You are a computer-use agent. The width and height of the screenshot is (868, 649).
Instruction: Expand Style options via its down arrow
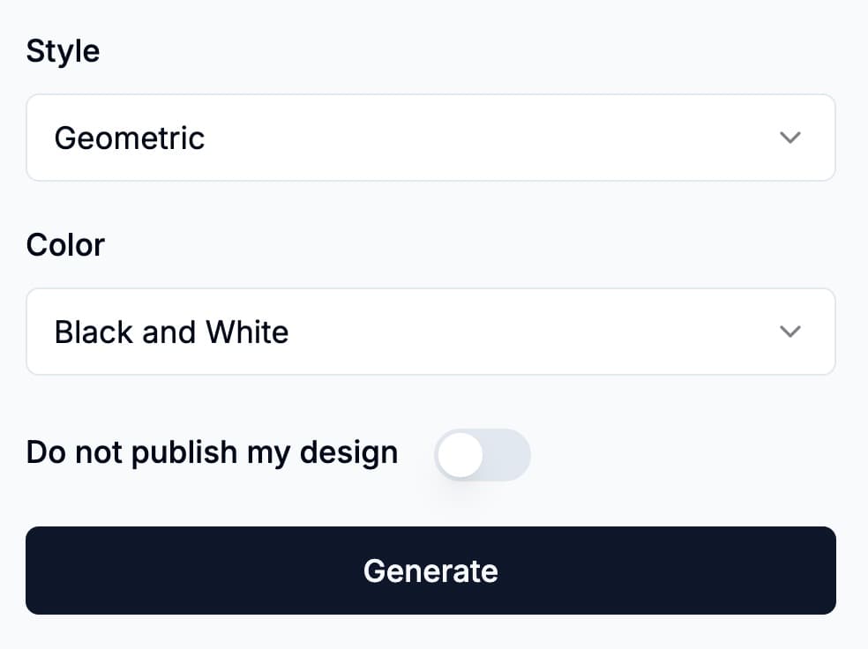point(790,138)
